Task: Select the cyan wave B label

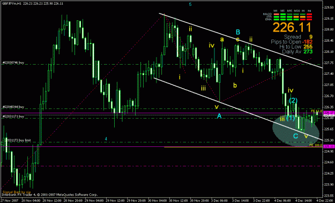Action: (x=238, y=32)
